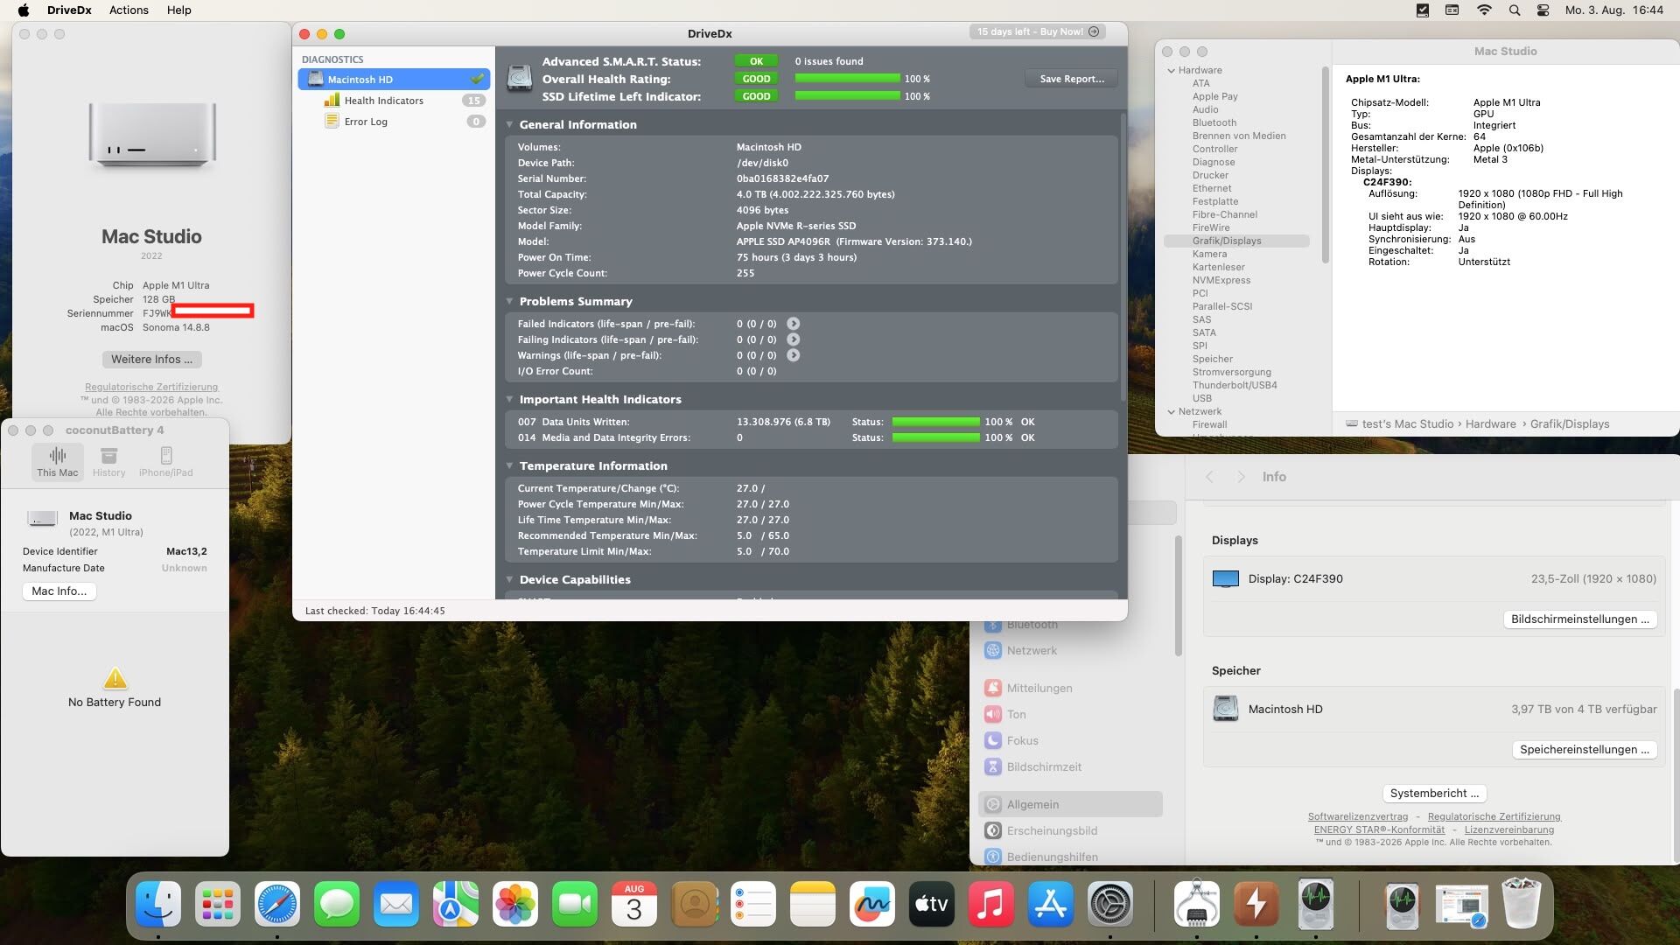Open Softwarelizenzvertrag link
This screenshot has height=945, width=1680.
coord(1358,817)
